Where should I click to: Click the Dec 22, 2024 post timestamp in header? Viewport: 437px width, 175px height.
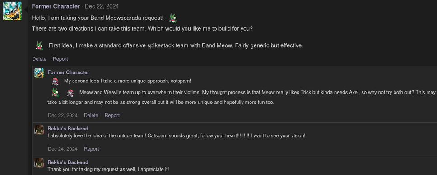click(102, 6)
